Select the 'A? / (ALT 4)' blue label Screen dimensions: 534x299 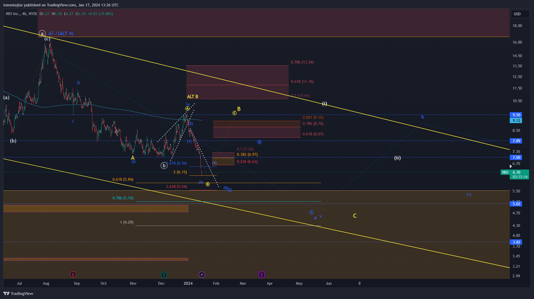[61, 33]
